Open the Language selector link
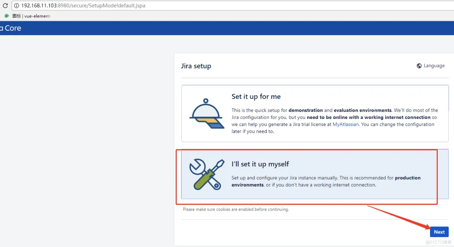The image size is (454, 247). pyautogui.click(x=431, y=66)
